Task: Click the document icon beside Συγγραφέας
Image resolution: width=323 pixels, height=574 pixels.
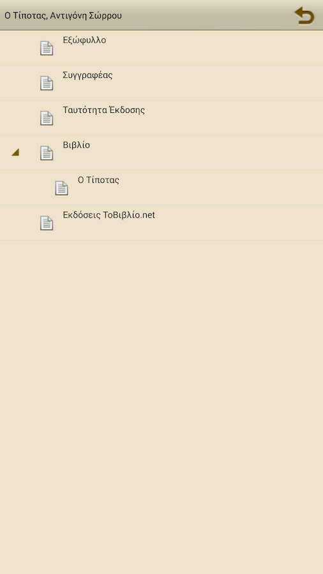Action: click(x=47, y=83)
